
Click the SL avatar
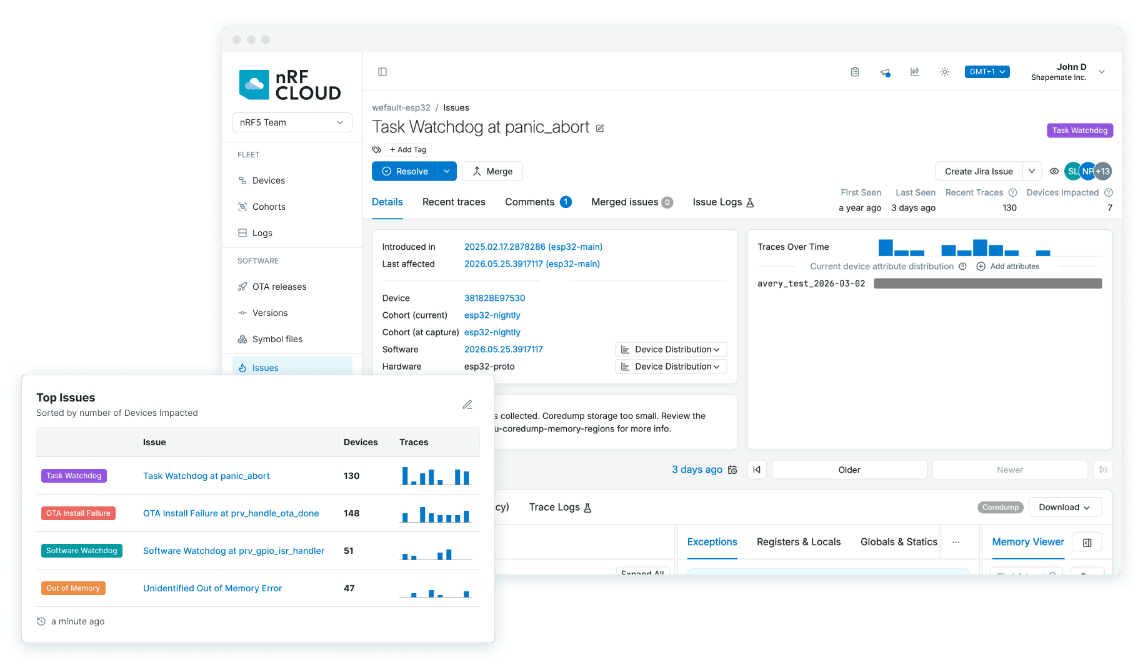point(1072,171)
